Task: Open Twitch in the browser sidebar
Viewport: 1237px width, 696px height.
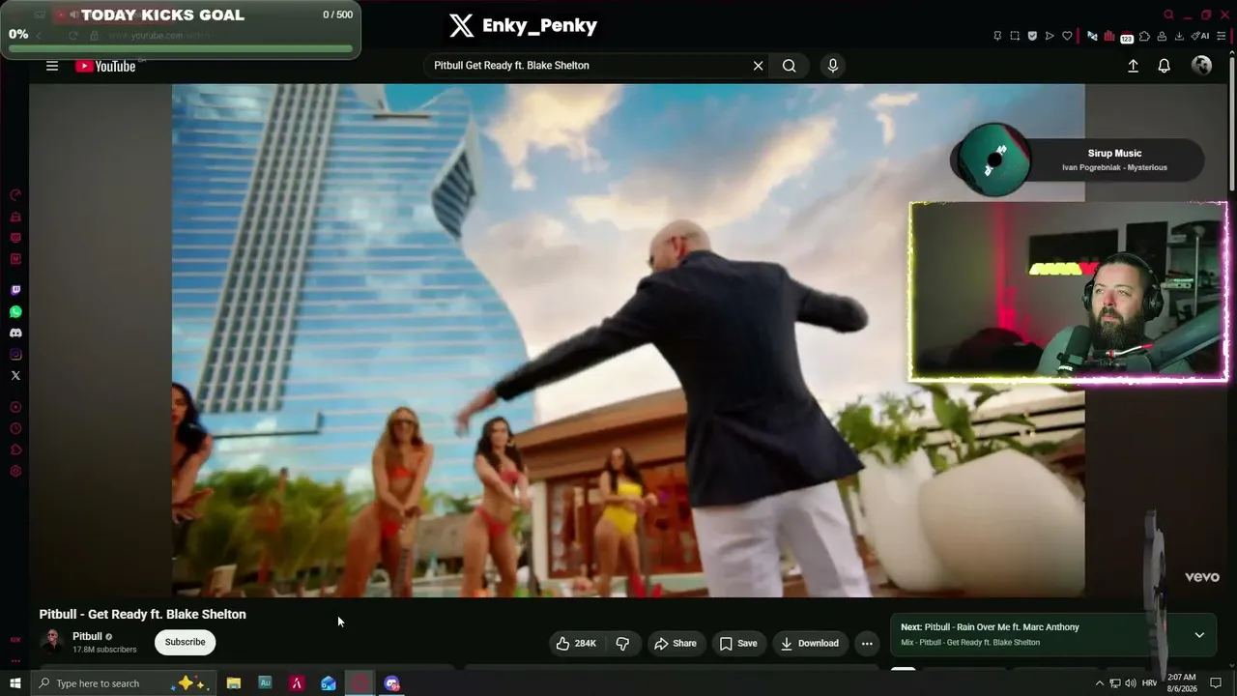Action: (x=15, y=290)
